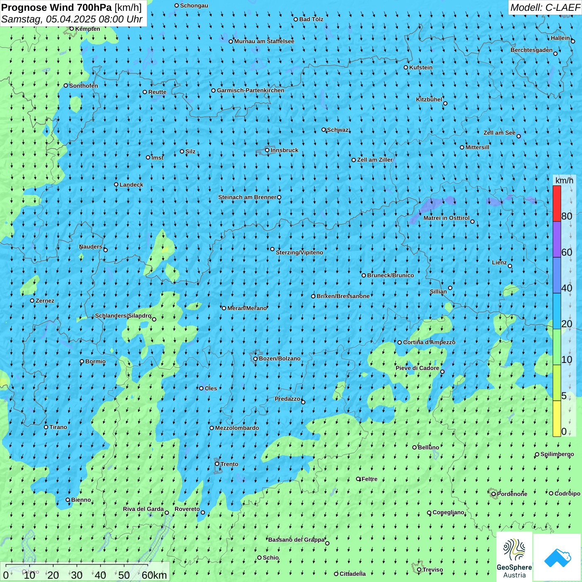Click the date 'Samstag, 05.04.2025 08:00 Uhr'
The width and height of the screenshot is (582, 582).
pos(72,19)
